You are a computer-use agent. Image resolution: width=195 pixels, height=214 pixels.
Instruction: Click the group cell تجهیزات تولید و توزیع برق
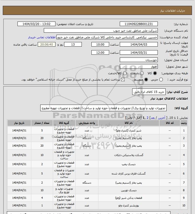pos(64,190)
